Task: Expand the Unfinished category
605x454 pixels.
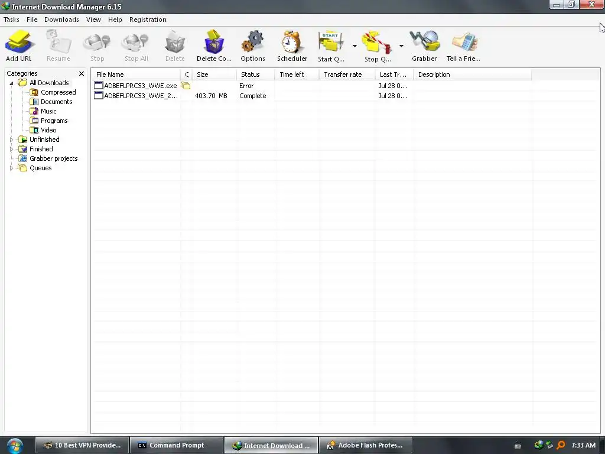Action: [x=11, y=140]
